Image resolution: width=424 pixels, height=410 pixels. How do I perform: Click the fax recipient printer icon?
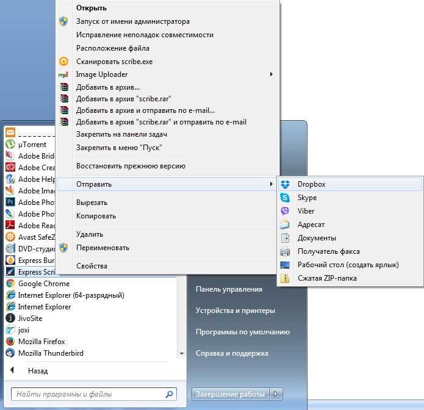click(x=285, y=251)
